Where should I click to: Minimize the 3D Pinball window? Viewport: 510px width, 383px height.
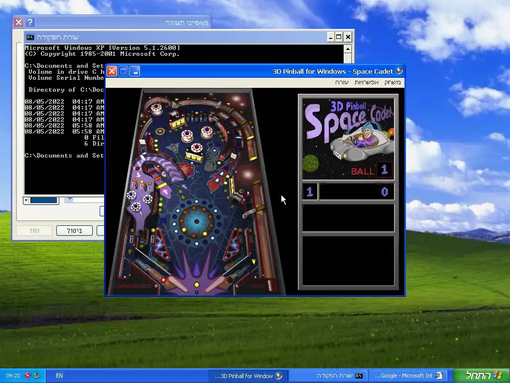click(x=135, y=71)
